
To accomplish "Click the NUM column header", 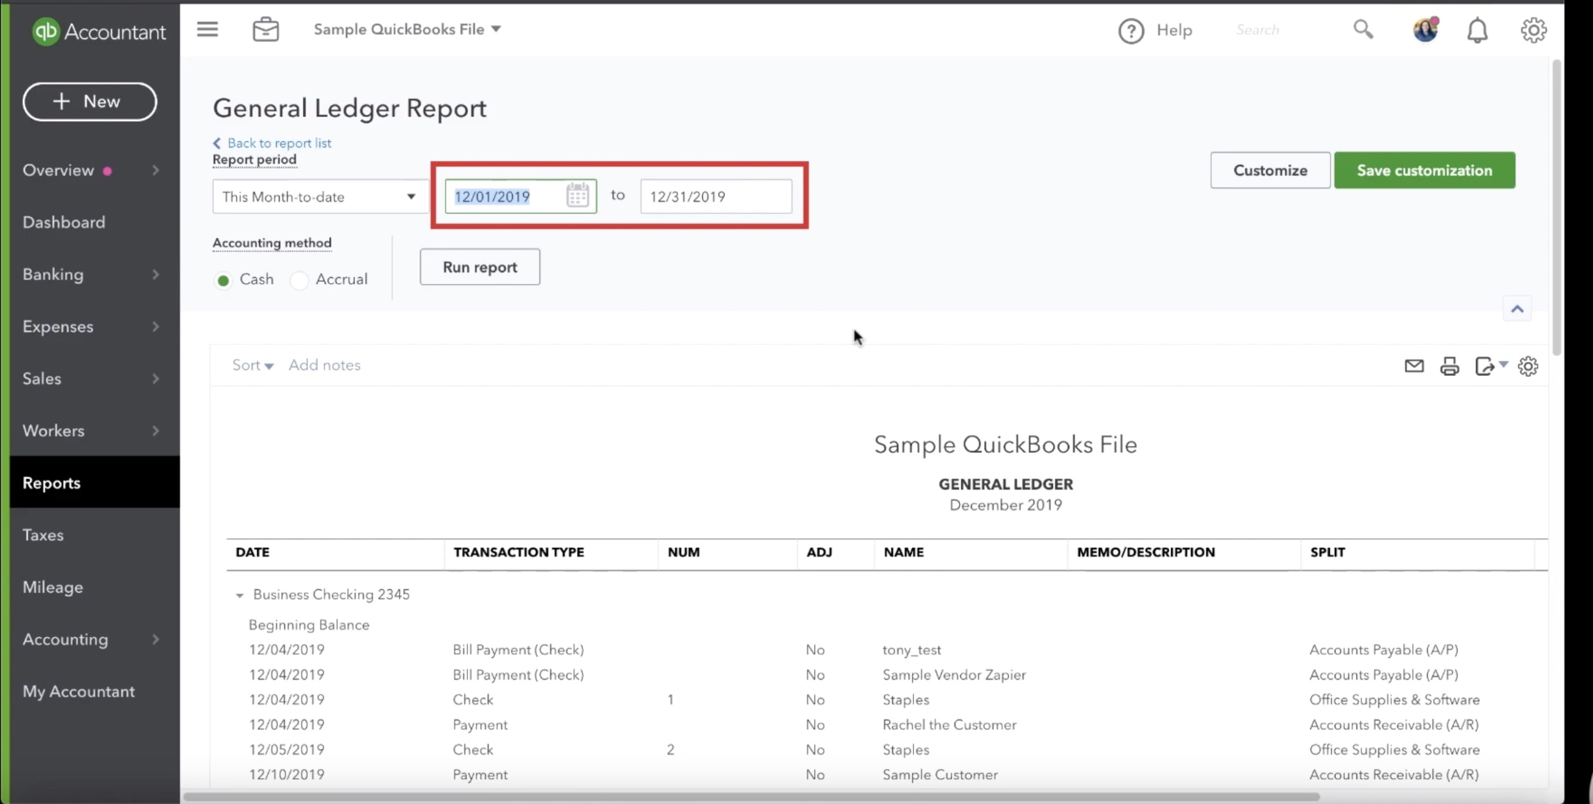I will [x=683, y=552].
